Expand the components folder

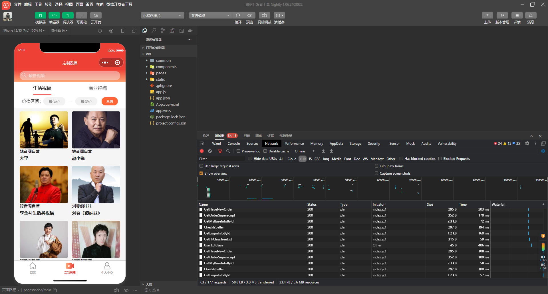click(166, 67)
